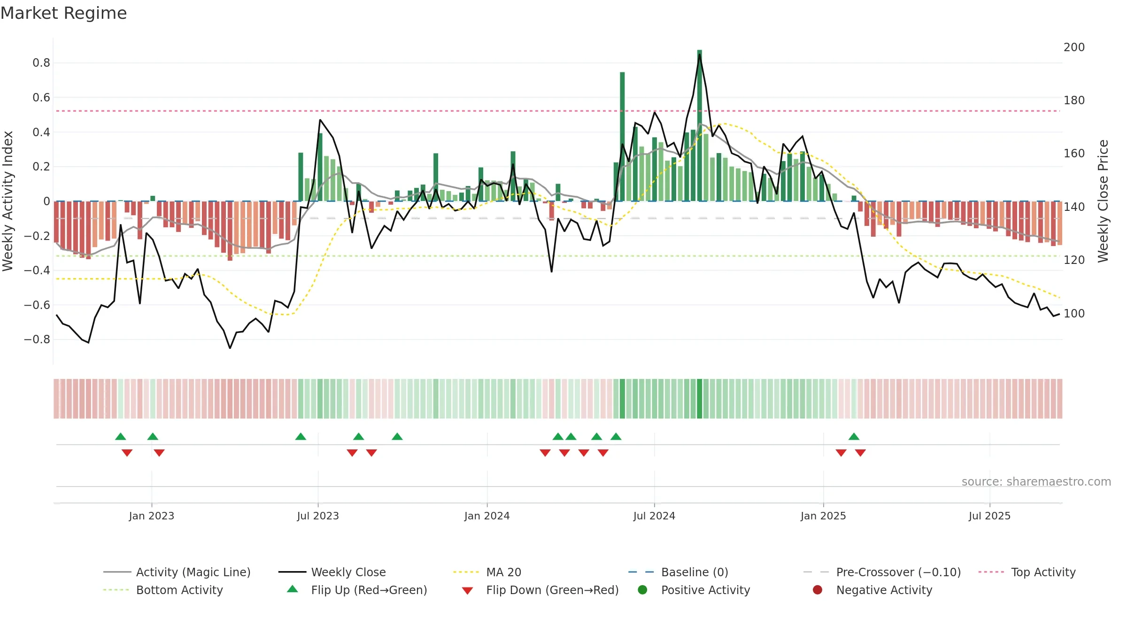
Task: Click Positive Activity green circle legend icon
Action: click(x=642, y=589)
